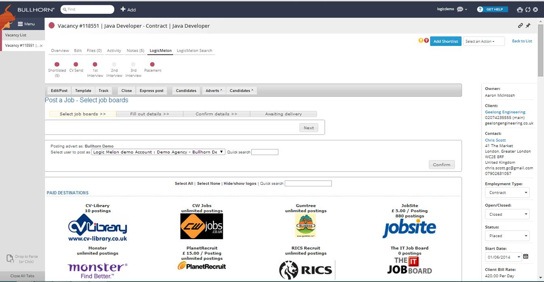The height and width of the screenshot is (282, 544).
Task: Expand the Candidates ^ menu
Action: pyautogui.click(x=241, y=91)
